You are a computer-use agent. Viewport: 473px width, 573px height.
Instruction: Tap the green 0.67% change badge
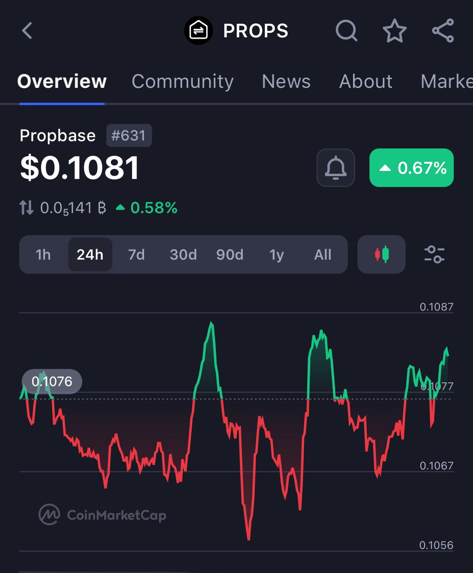click(x=411, y=168)
